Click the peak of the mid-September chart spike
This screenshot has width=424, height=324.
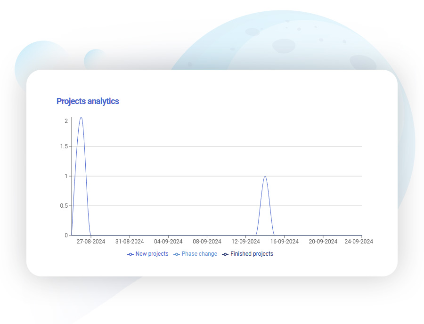tap(265, 177)
